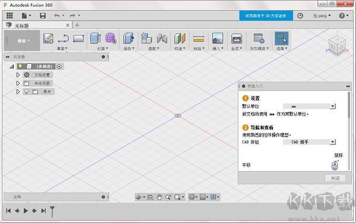
Task: Open the Viewports layout icon
Action: coord(214,197)
